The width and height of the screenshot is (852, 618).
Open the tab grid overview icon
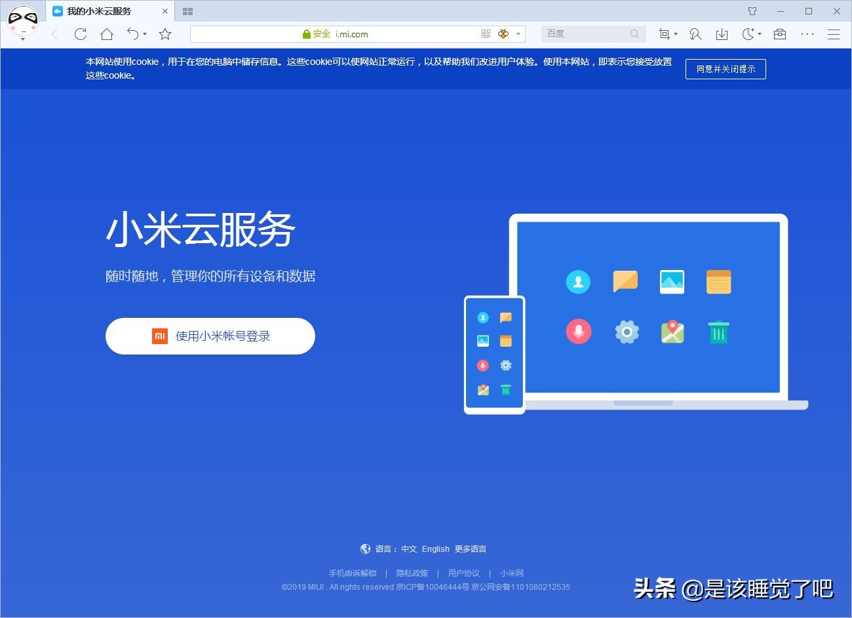click(187, 11)
